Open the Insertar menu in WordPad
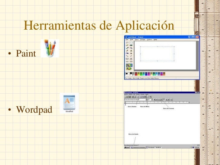Screen dimensions: 220x165 coord(138,94)
